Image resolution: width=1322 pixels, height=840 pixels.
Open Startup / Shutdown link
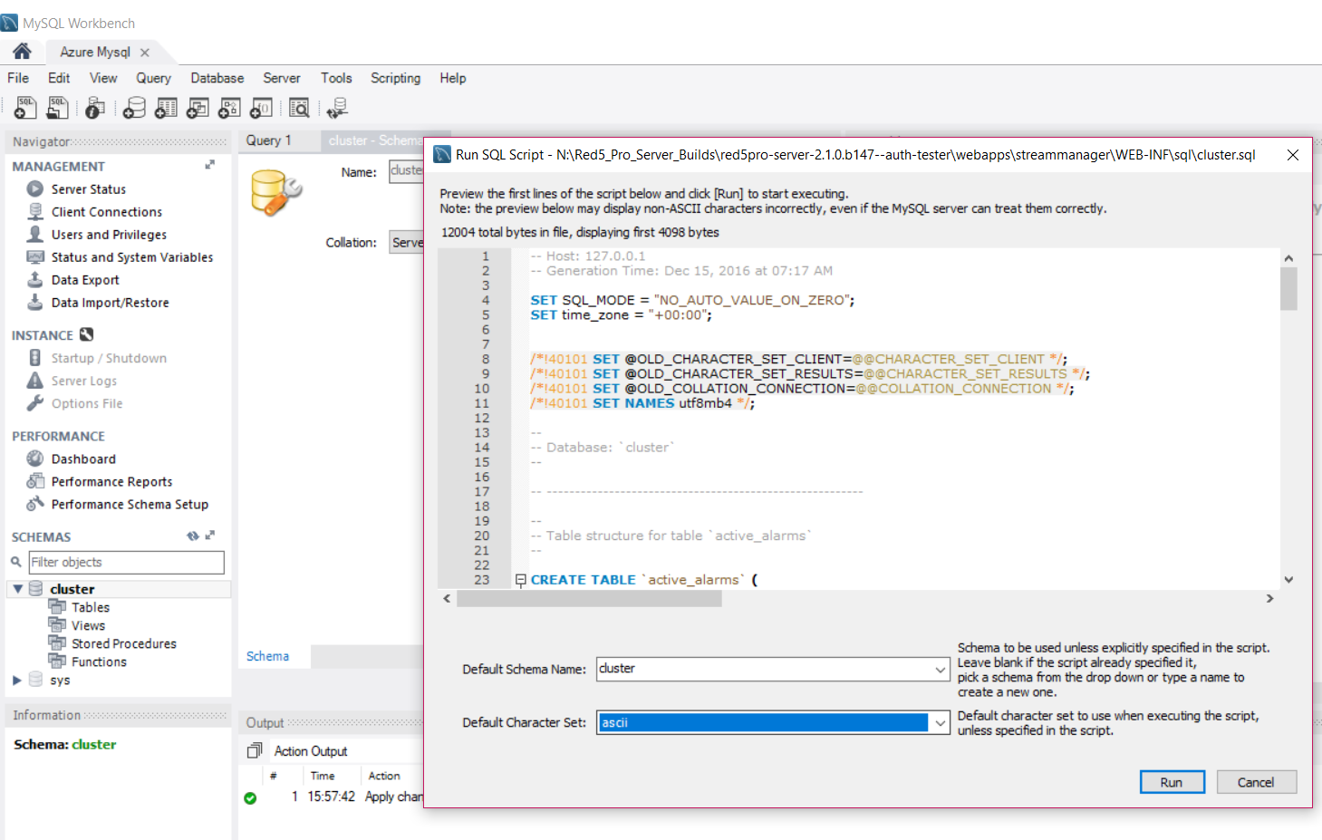coord(109,358)
